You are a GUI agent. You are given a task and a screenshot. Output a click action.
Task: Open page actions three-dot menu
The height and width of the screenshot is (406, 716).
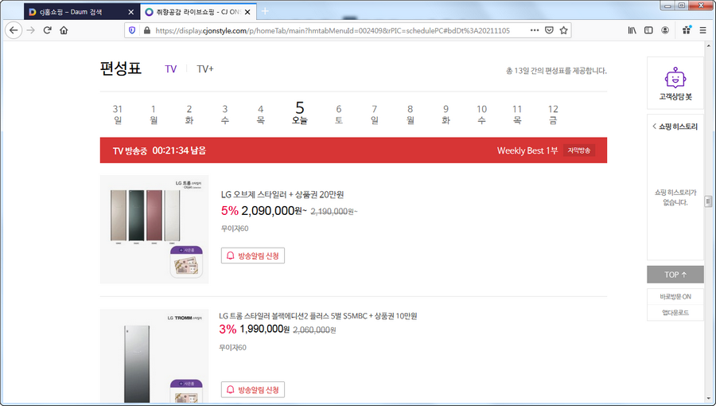tap(535, 30)
